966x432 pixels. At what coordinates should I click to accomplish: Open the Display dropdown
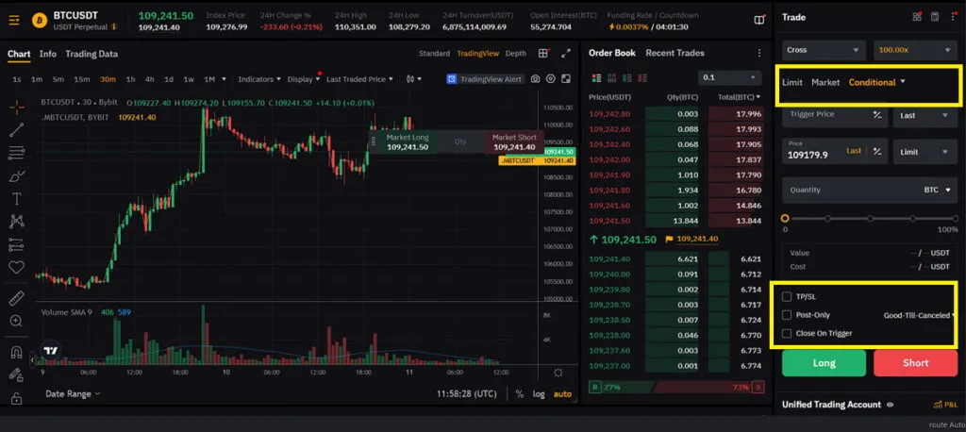304,79
